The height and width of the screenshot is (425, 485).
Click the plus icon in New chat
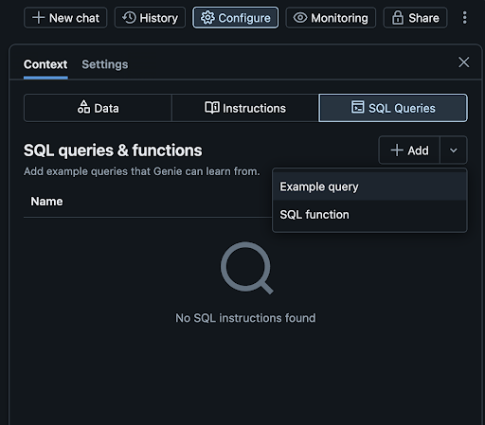coord(38,18)
